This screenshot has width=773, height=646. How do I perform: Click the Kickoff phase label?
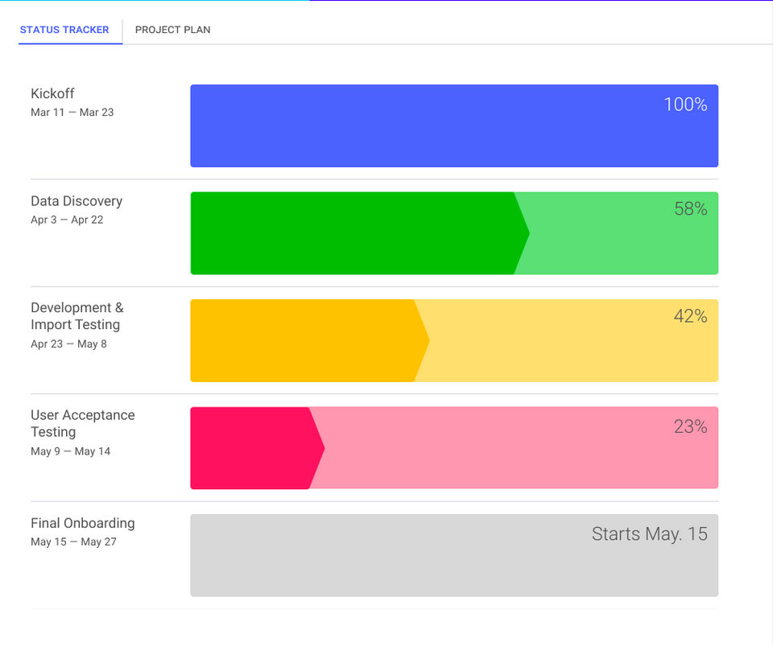(52, 93)
